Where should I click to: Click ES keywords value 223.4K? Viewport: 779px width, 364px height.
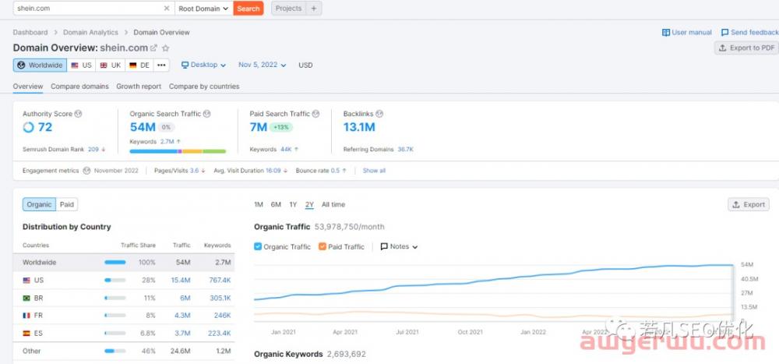point(220,334)
